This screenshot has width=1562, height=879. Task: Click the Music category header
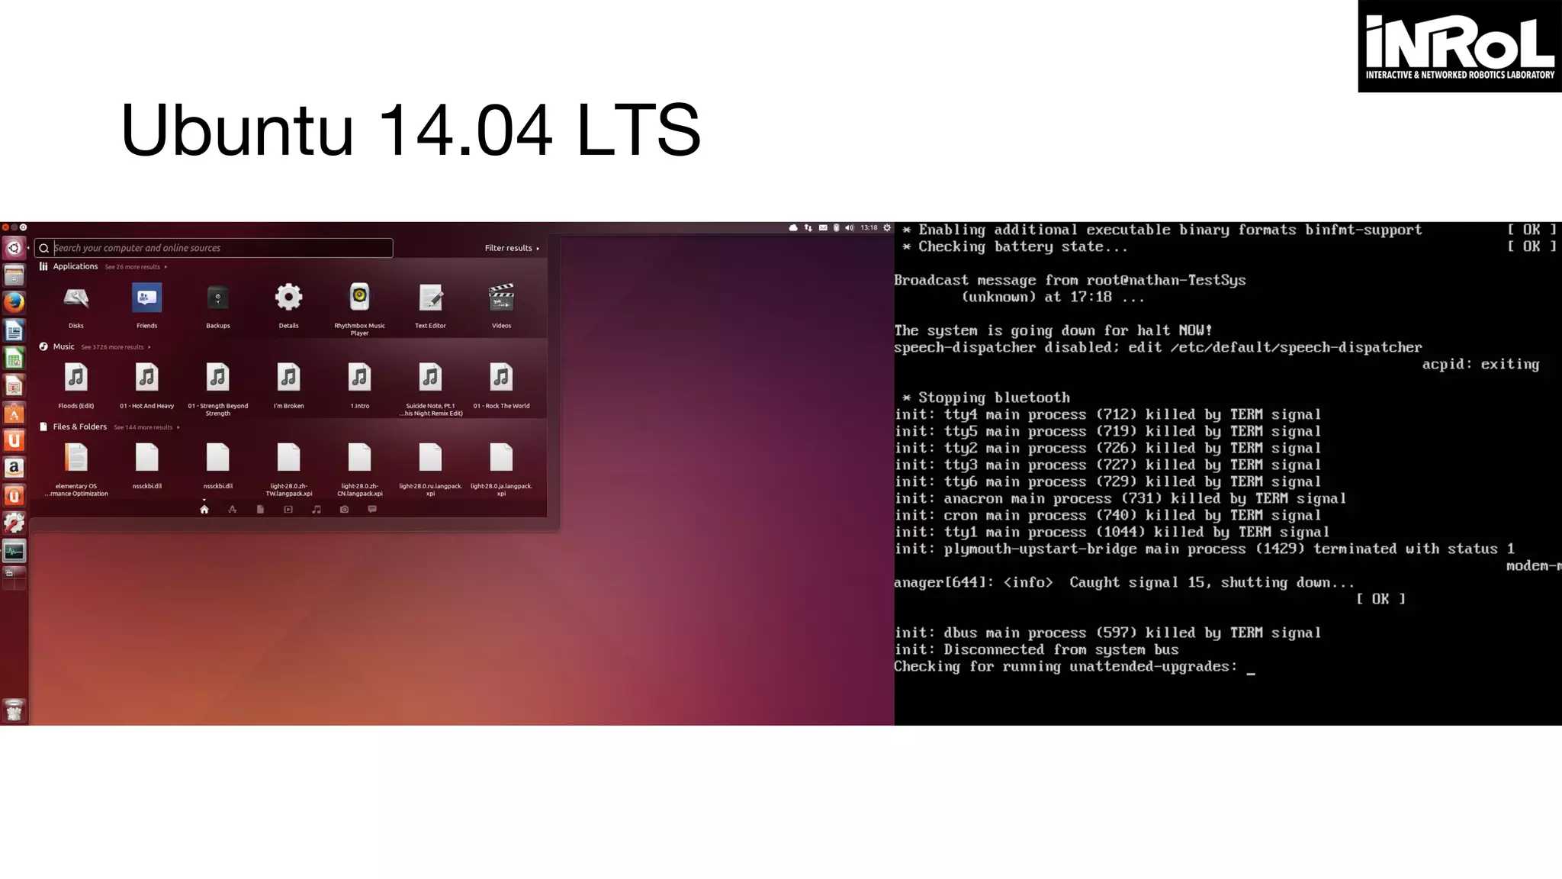coord(63,346)
